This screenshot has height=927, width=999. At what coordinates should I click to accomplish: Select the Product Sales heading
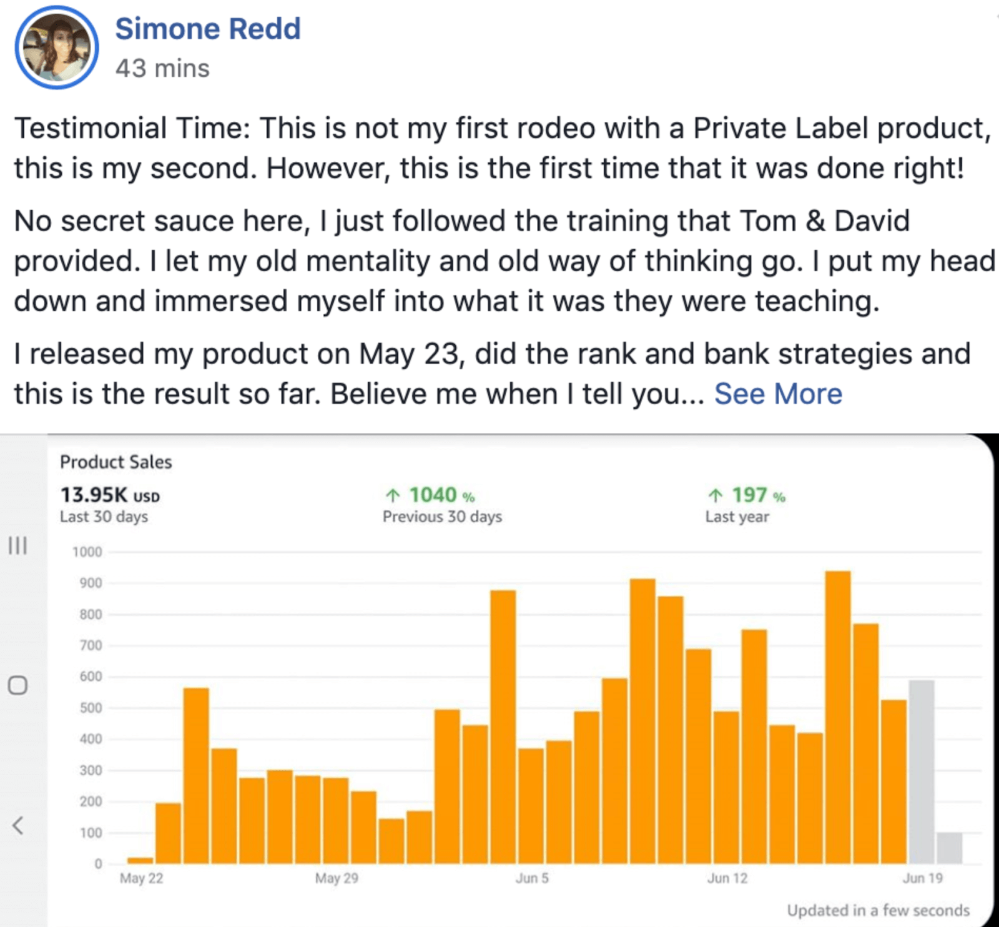116,462
